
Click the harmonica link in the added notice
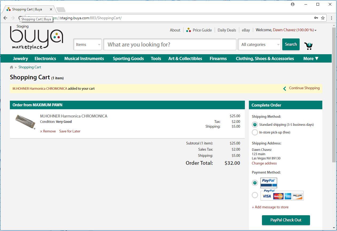pos(40,89)
